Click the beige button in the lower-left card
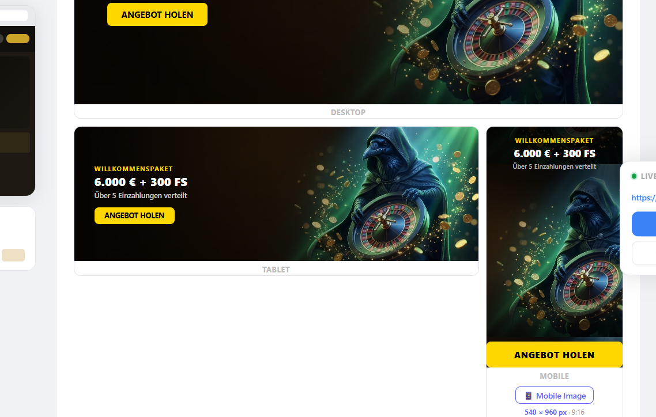This screenshot has height=417, width=656. (x=13, y=255)
